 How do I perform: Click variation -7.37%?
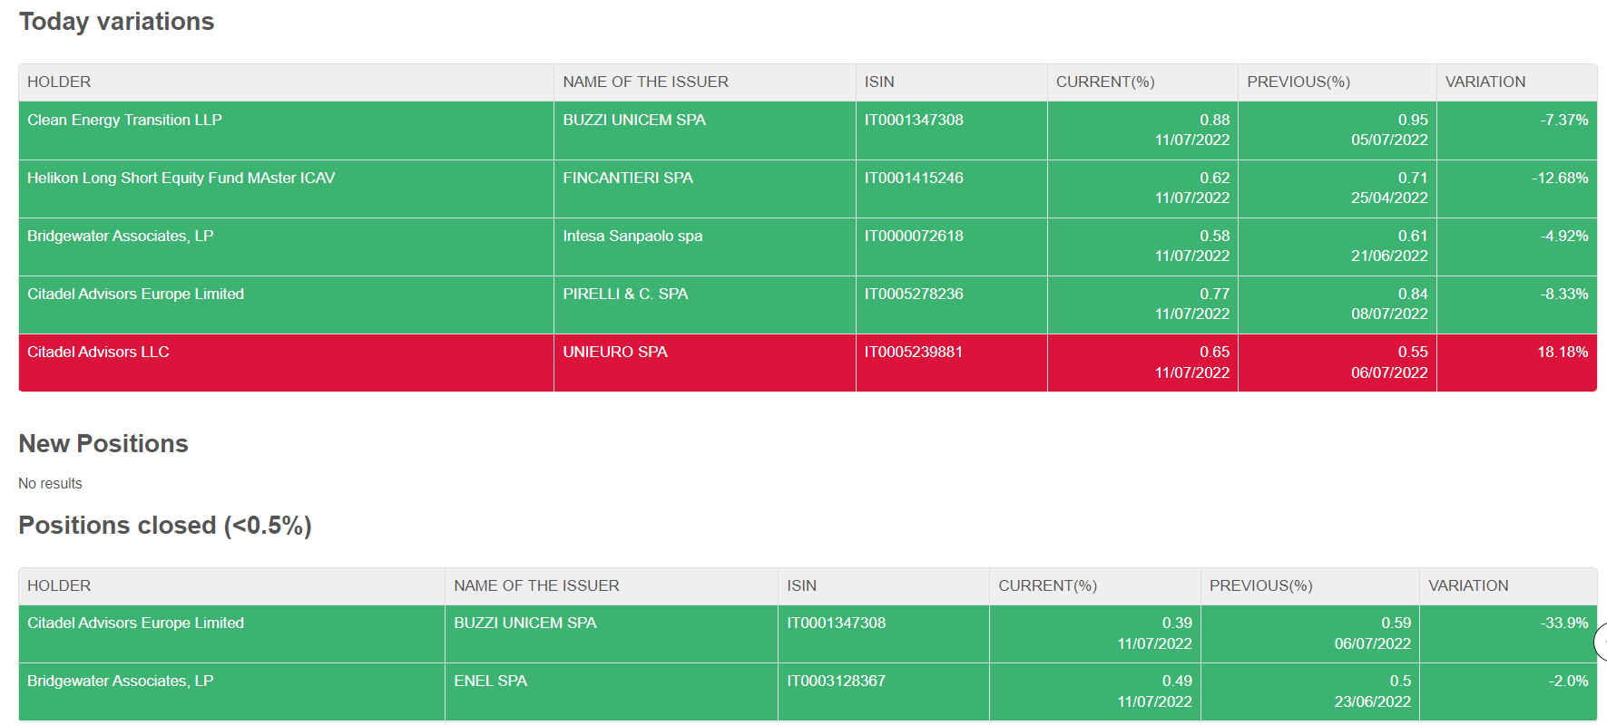[1563, 120]
